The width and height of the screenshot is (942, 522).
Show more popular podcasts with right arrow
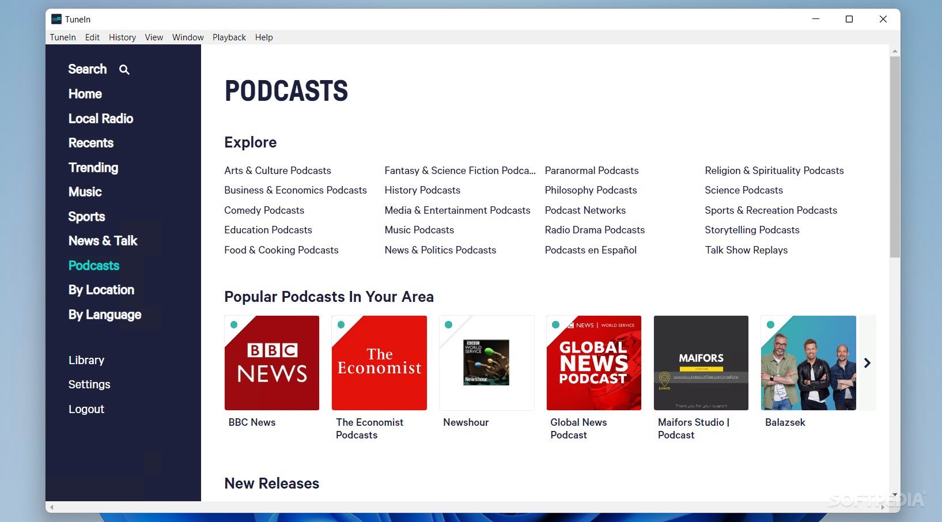click(x=867, y=363)
